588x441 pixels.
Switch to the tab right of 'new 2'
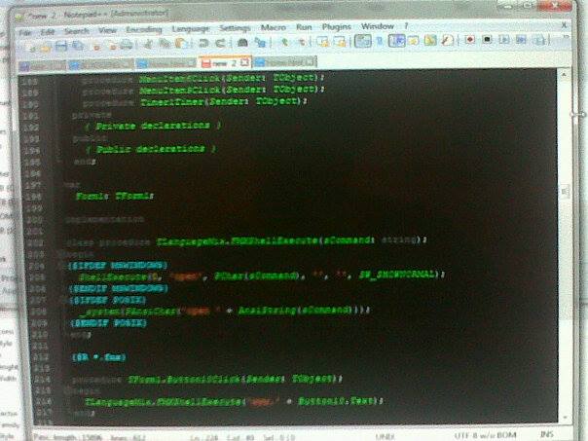click(x=285, y=62)
